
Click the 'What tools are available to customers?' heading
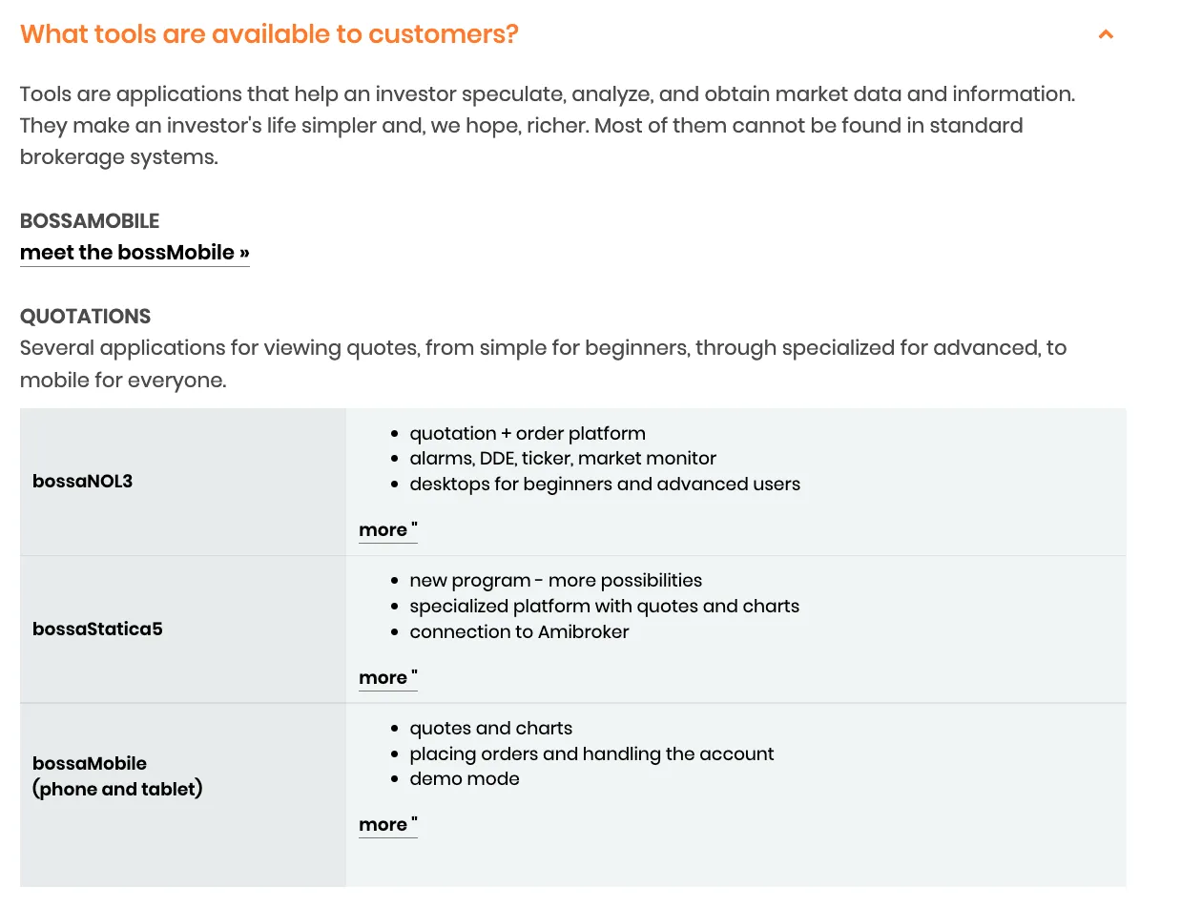point(269,34)
